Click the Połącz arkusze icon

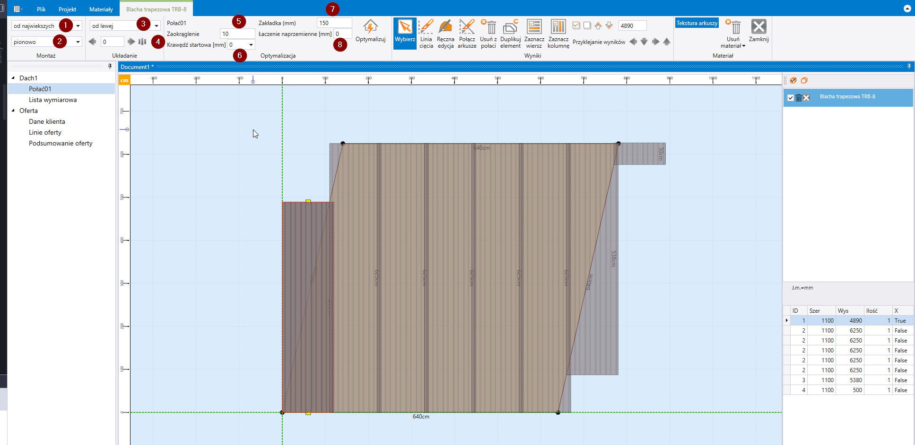(x=467, y=33)
